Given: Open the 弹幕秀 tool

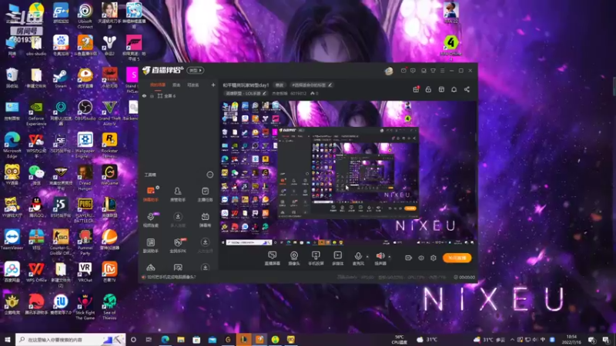Looking at the screenshot, I should [x=205, y=220].
